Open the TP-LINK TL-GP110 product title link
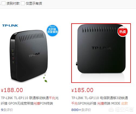136x114 pixels. coord(100,100)
